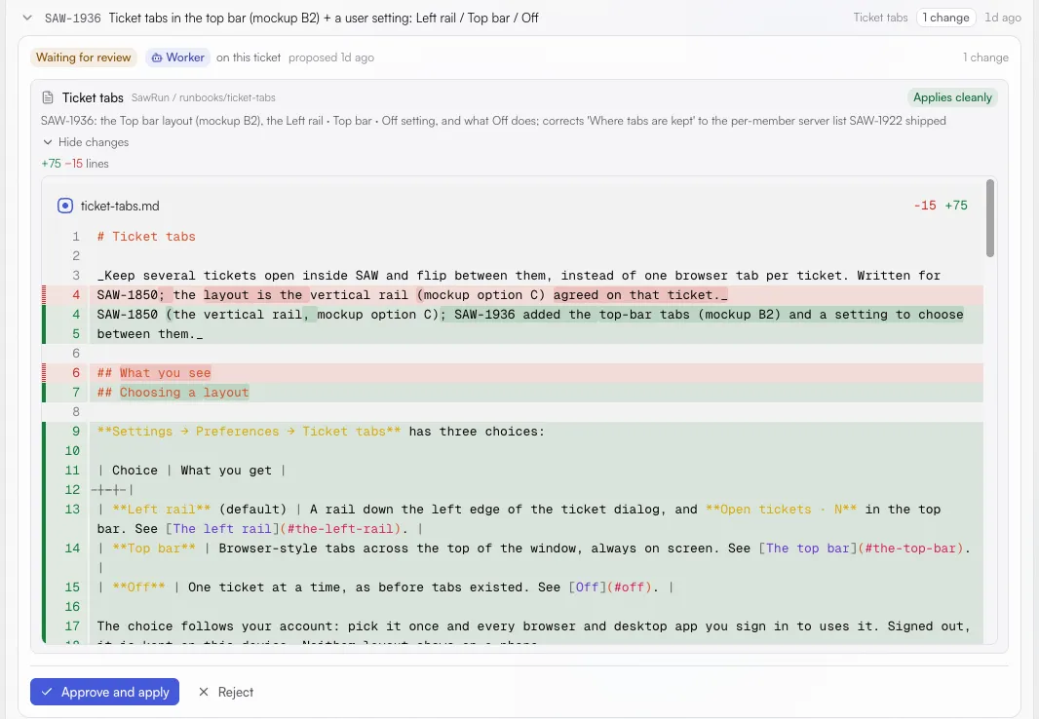Click the '1d ago' timestamp in header

pyautogui.click(x=1003, y=18)
